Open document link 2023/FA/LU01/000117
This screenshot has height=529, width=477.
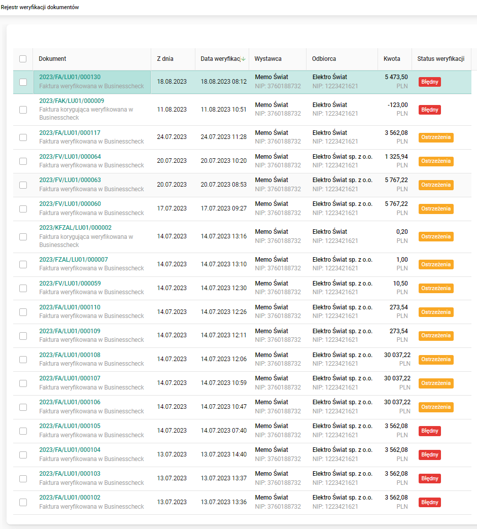(x=70, y=133)
